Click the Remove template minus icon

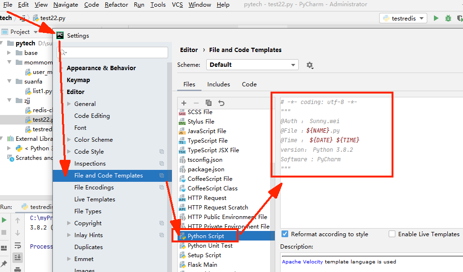(196, 103)
